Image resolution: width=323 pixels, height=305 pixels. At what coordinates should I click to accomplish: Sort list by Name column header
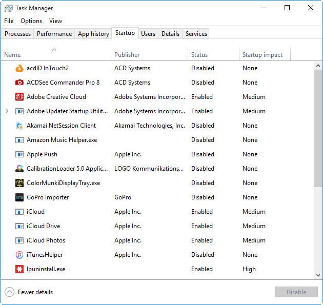pyautogui.click(x=12, y=55)
